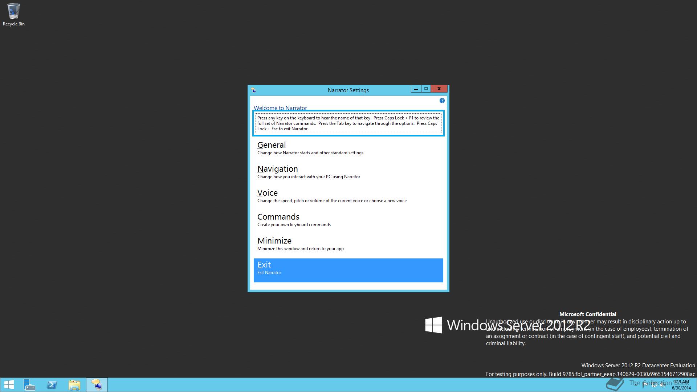Click the 'Welcome to Narrator' heading

tap(280, 108)
